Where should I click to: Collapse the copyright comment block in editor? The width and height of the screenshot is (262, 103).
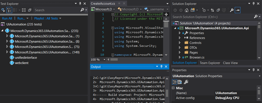tap(113, 14)
